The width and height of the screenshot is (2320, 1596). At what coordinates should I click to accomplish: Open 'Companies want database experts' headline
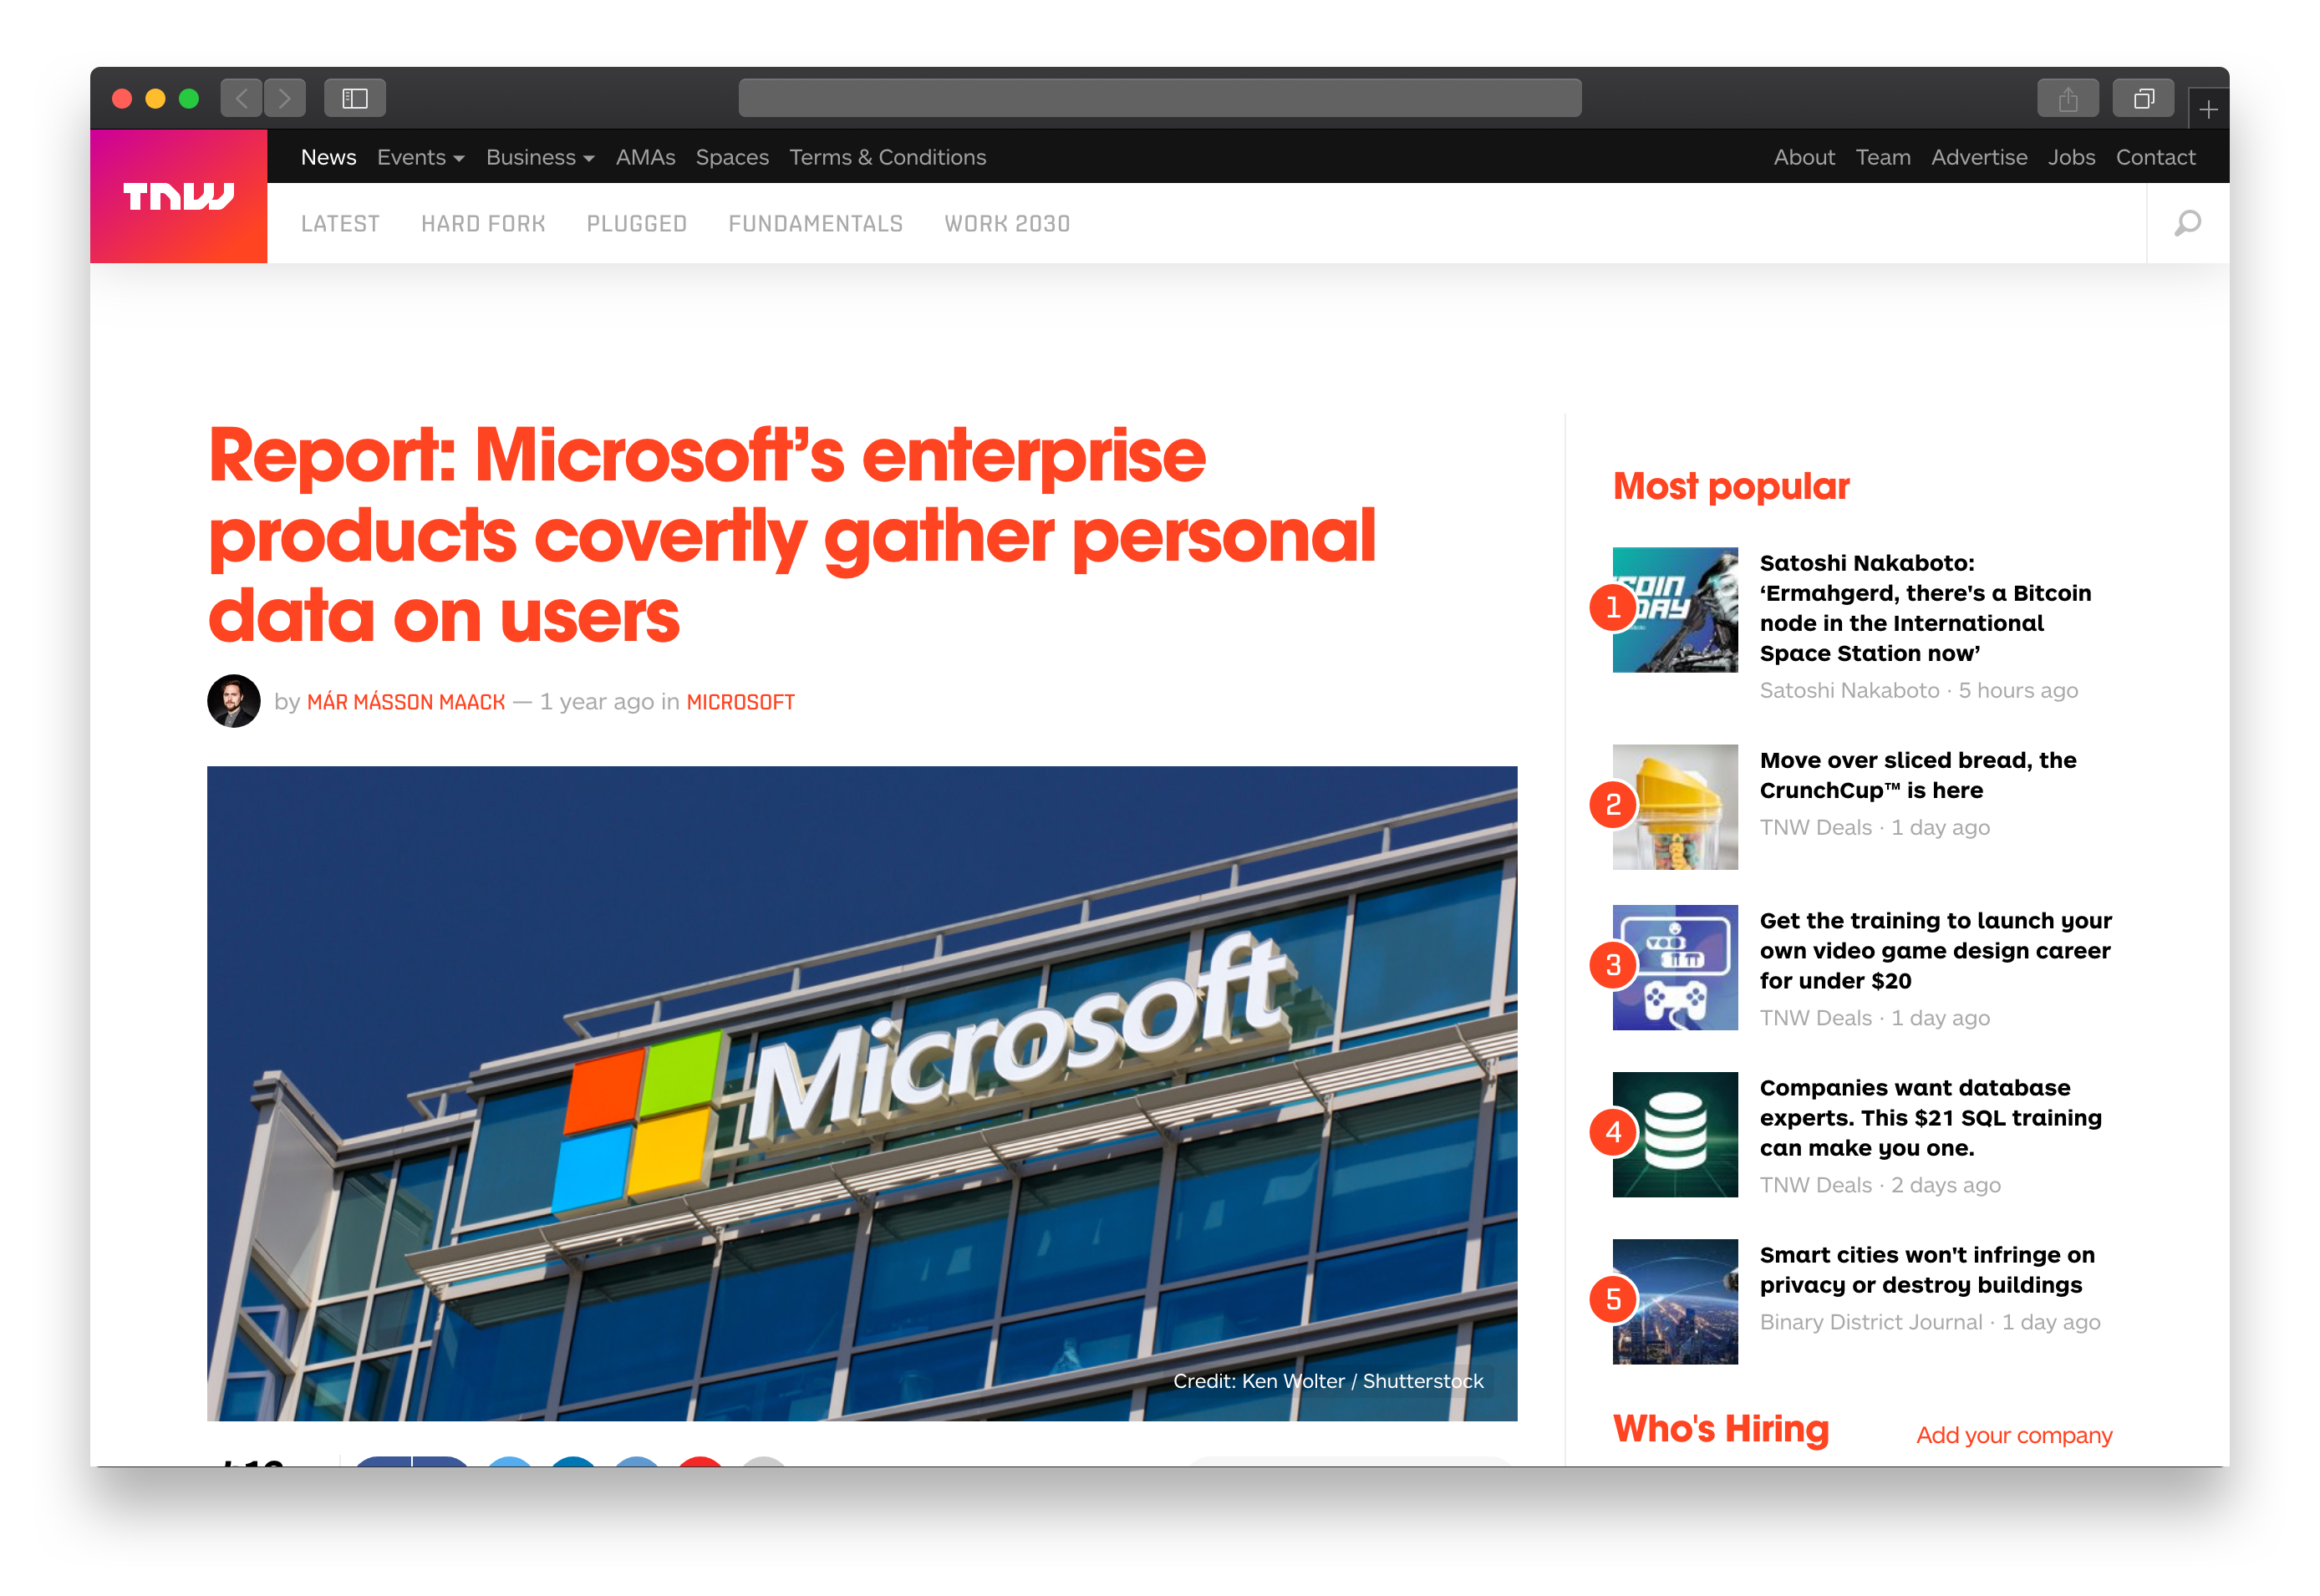pos(1931,1117)
